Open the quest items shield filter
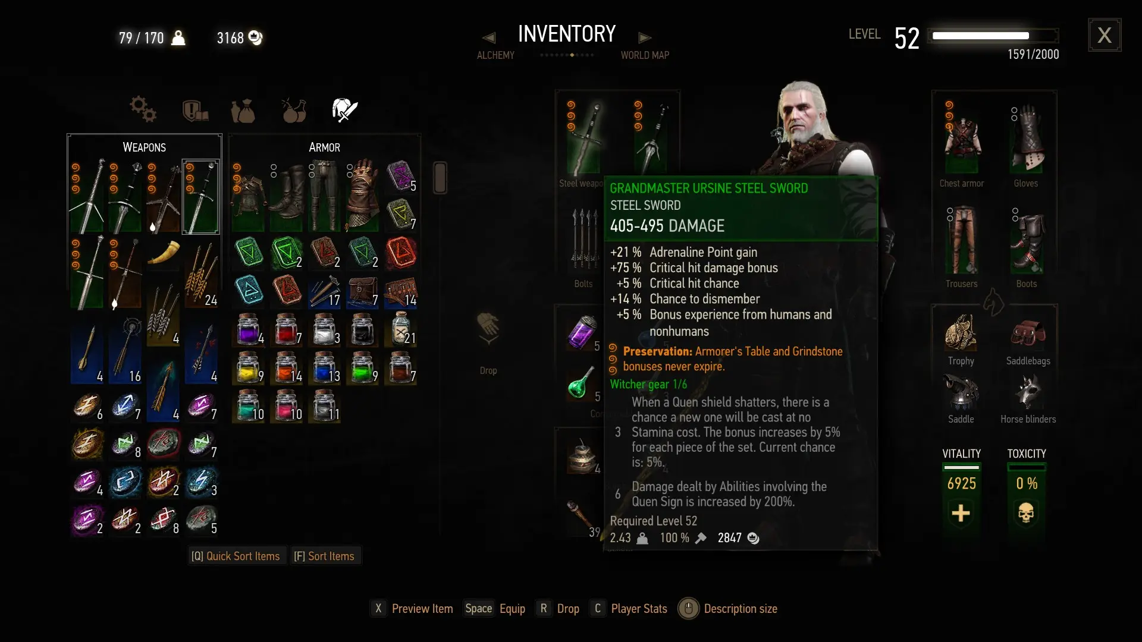This screenshot has width=1142, height=642. 195,110
